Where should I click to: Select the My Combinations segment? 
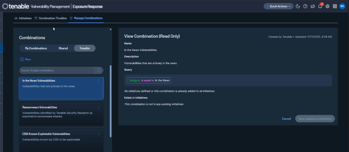pos(36,48)
